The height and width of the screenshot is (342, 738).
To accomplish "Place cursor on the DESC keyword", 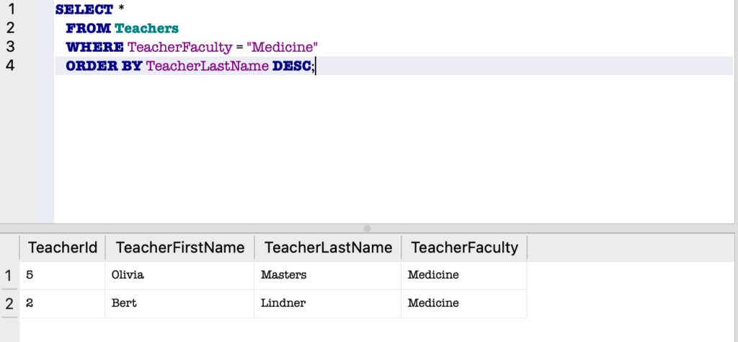I will coord(292,66).
